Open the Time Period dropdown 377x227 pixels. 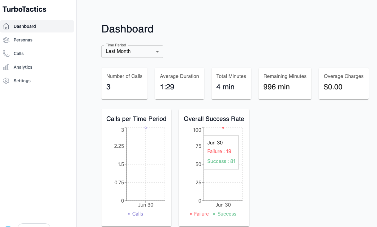click(x=132, y=51)
